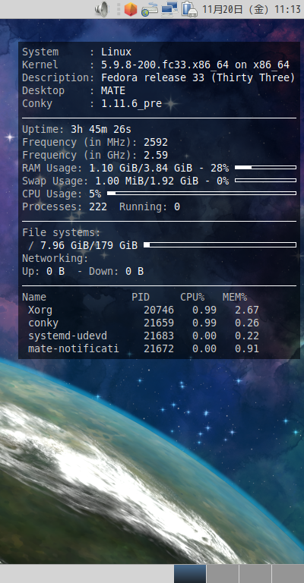Viewport: 304px width, 583px height.
Task: Click the "conky" process name
Action: [43, 323]
